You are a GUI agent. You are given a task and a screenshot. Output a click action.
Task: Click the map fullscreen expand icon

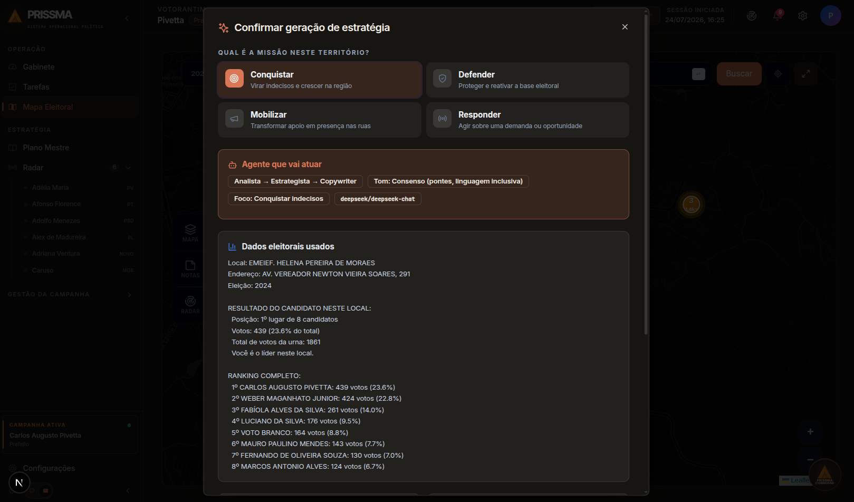coord(805,74)
